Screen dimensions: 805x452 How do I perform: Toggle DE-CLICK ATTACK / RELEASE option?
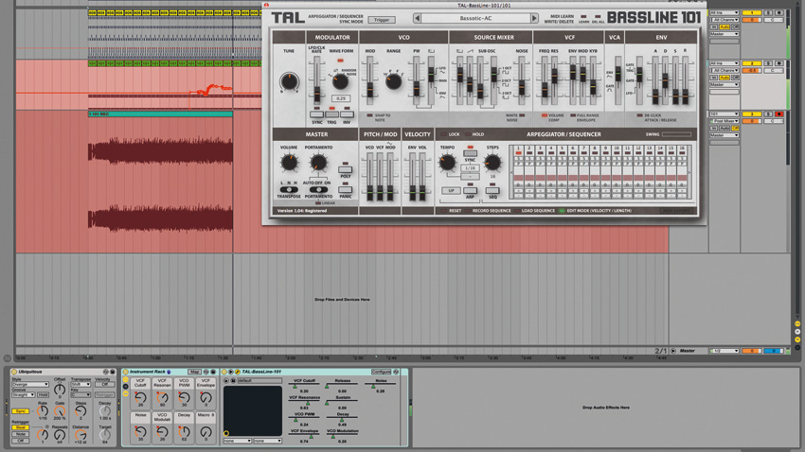[639, 115]
